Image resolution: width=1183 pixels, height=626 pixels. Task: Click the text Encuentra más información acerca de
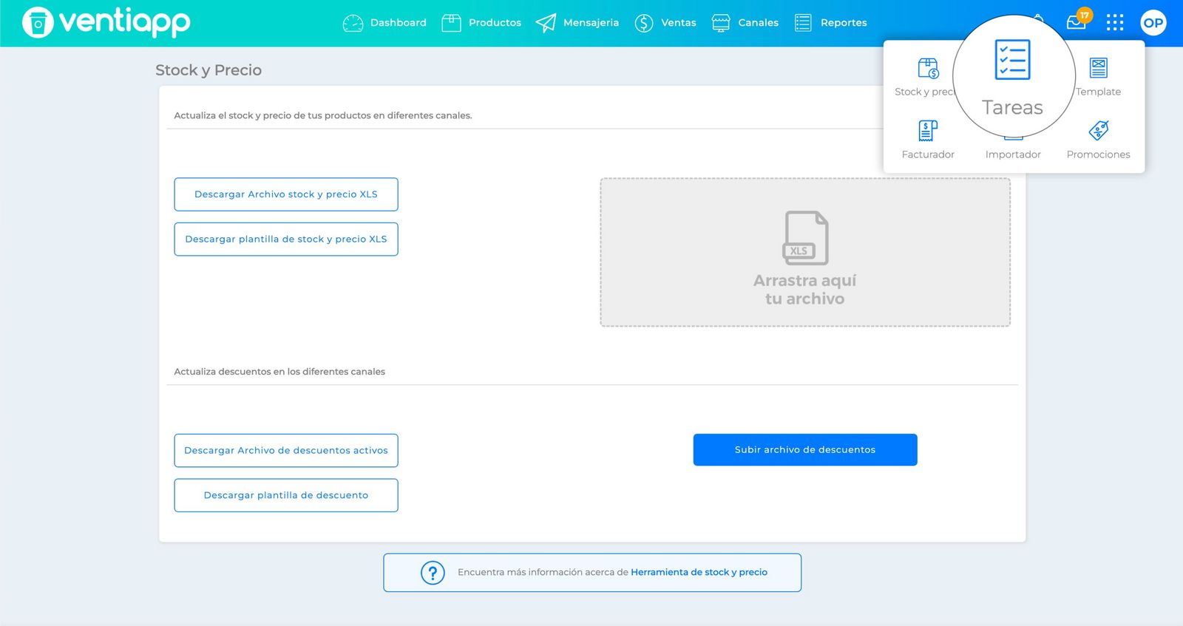click(543, 572)
